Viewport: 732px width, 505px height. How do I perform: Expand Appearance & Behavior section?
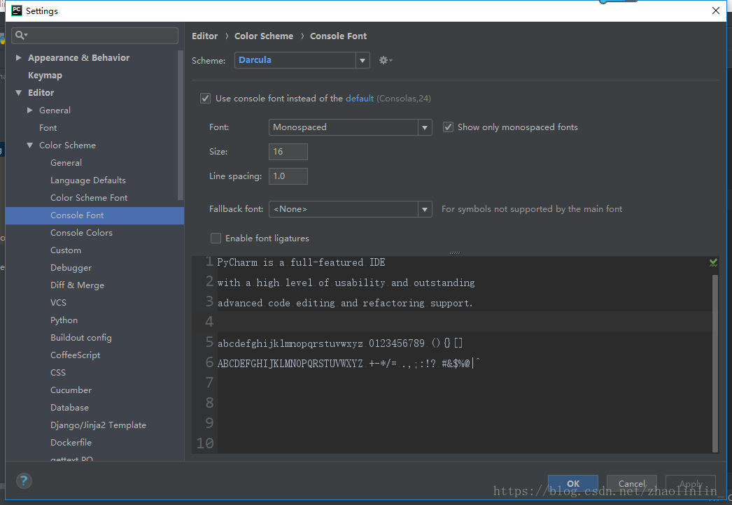pos(19,58)
